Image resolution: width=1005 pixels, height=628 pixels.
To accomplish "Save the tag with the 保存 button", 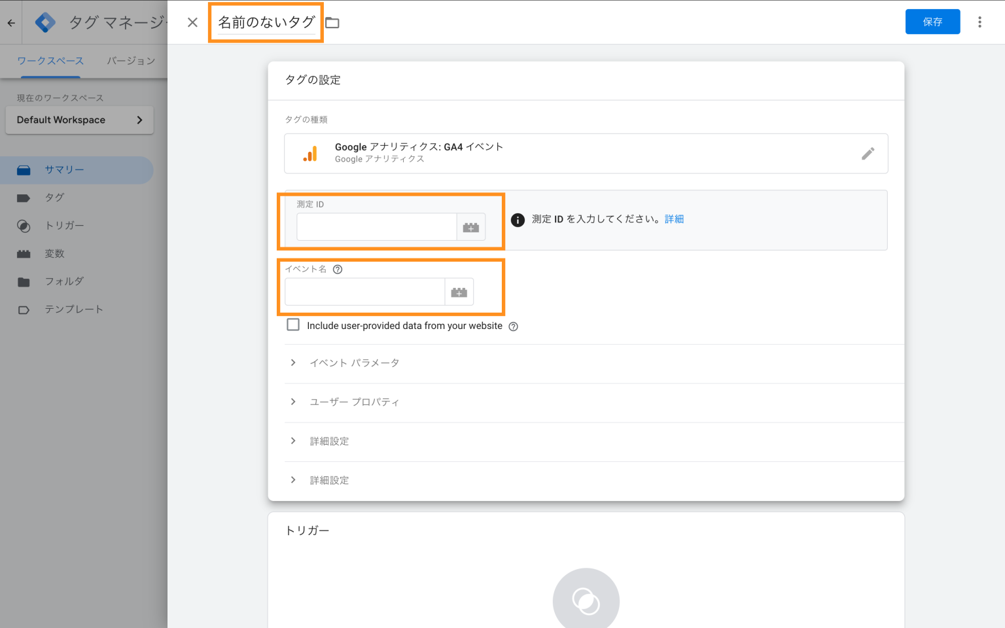I will coord(932,22).
